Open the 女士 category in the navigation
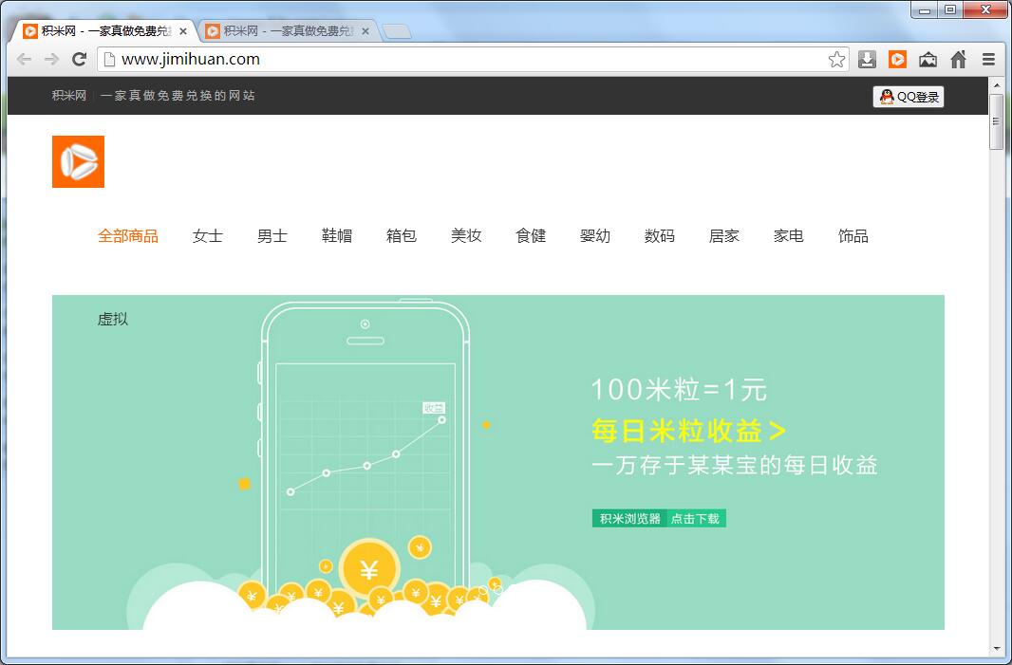Image resolution: width=1012 pixels, height=665 pixels. pos(207,236)
